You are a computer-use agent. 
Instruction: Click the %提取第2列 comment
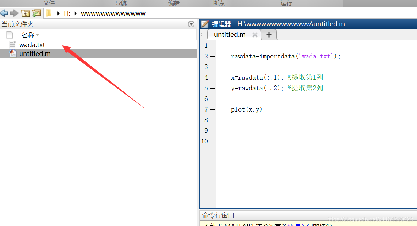point(305,88)
